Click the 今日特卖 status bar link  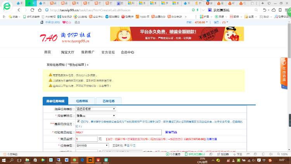(10, 154)
